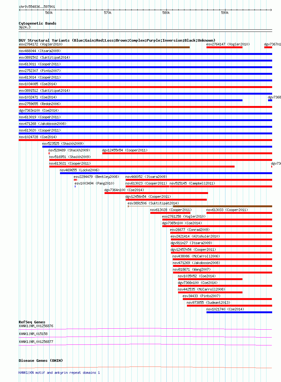This screenshot has width=281, height=382.
Task: Open nsv1024728 (Coe2014) variant label
Action: (38, 137)
